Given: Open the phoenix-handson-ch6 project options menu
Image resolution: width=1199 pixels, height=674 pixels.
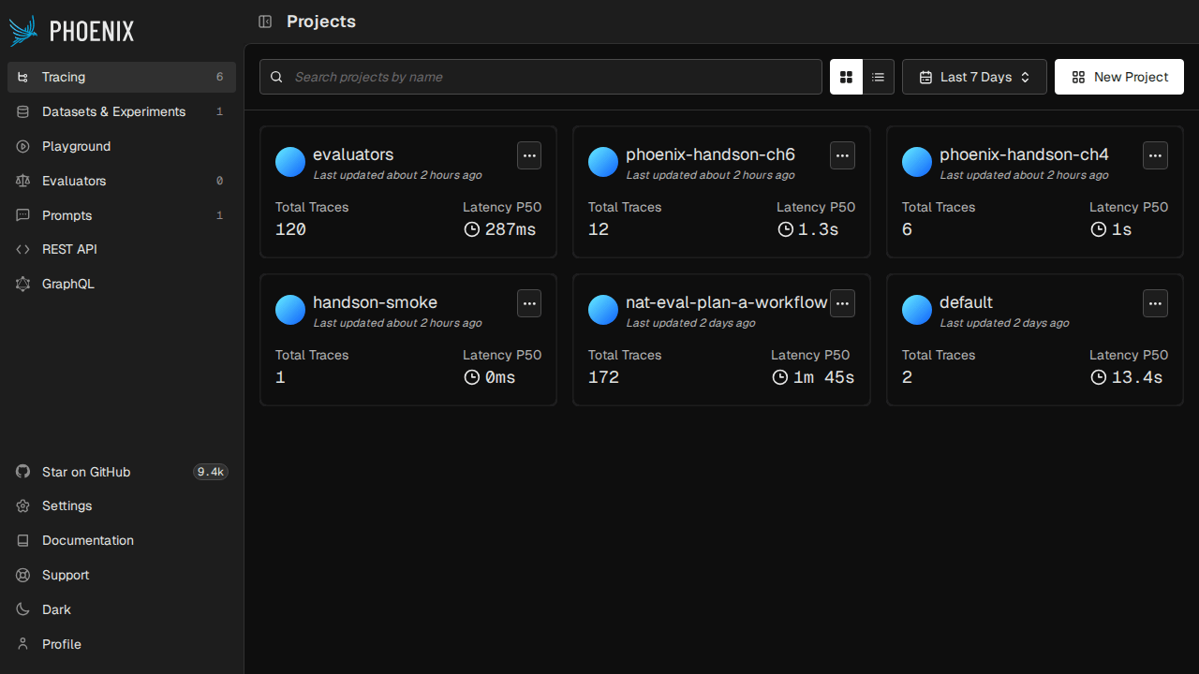Looking at the screenshot, I should [842, 155].
